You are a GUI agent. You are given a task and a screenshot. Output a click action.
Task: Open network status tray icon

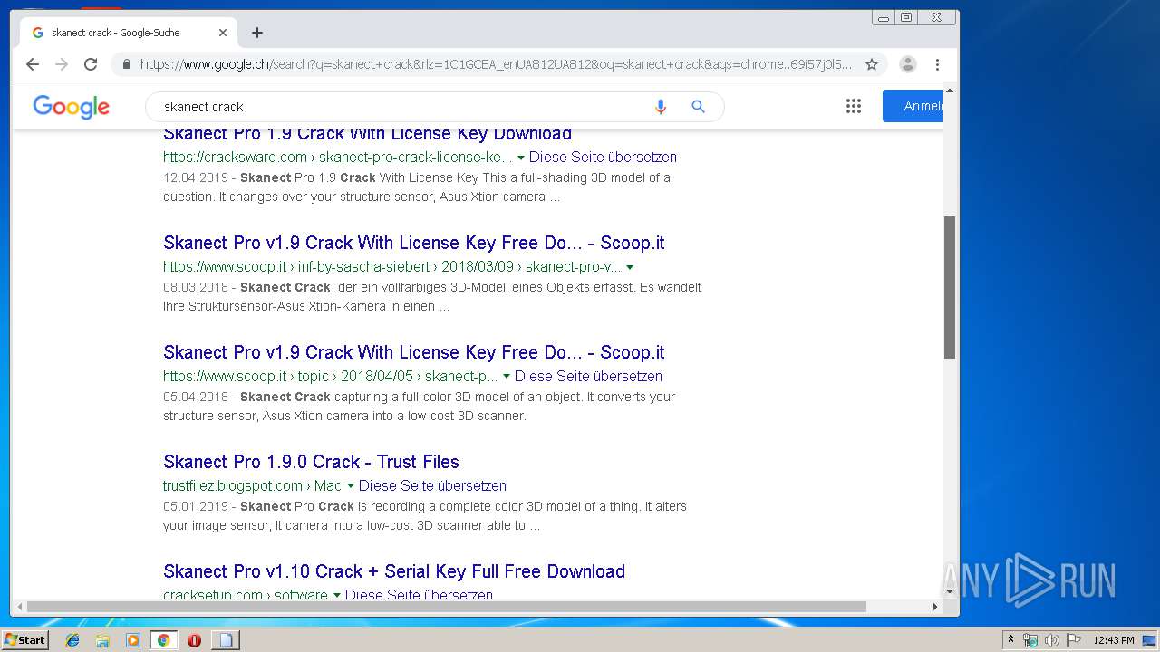tap(1030, 640)
